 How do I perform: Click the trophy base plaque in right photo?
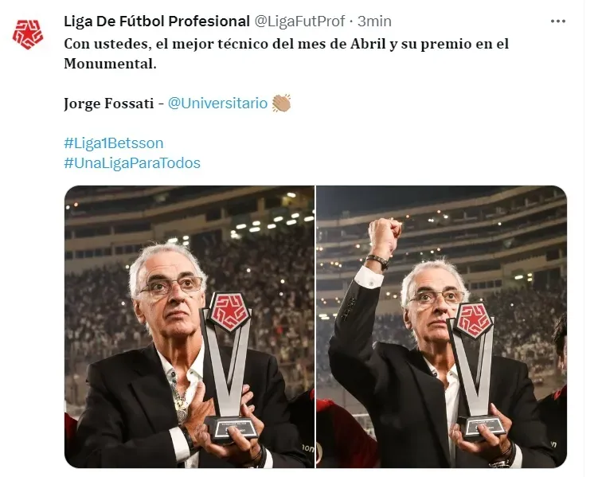(x=482, y=428)
